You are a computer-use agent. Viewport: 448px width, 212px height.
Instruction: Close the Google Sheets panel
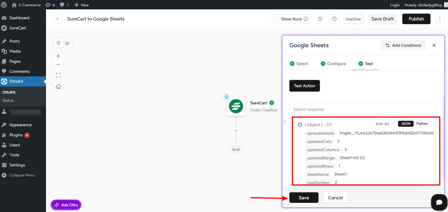[434, 45]
